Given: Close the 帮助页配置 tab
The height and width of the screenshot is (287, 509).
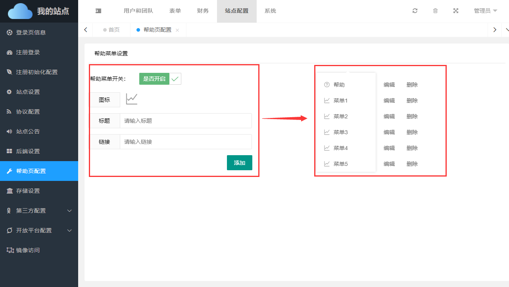Looking at the screenshot, I should 177,30.
